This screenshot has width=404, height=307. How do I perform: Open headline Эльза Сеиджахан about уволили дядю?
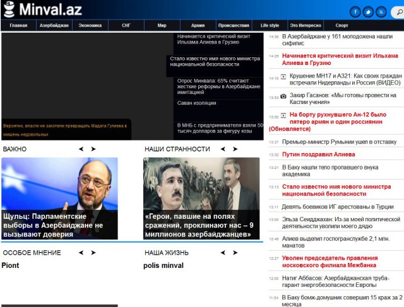tap(341, 223)
